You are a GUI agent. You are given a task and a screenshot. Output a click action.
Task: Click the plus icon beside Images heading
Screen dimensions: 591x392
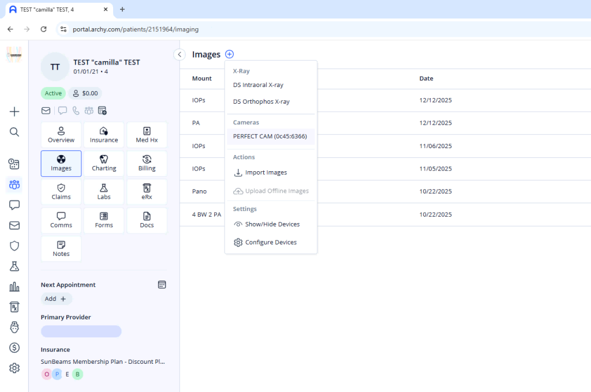[x=230, y=54]
